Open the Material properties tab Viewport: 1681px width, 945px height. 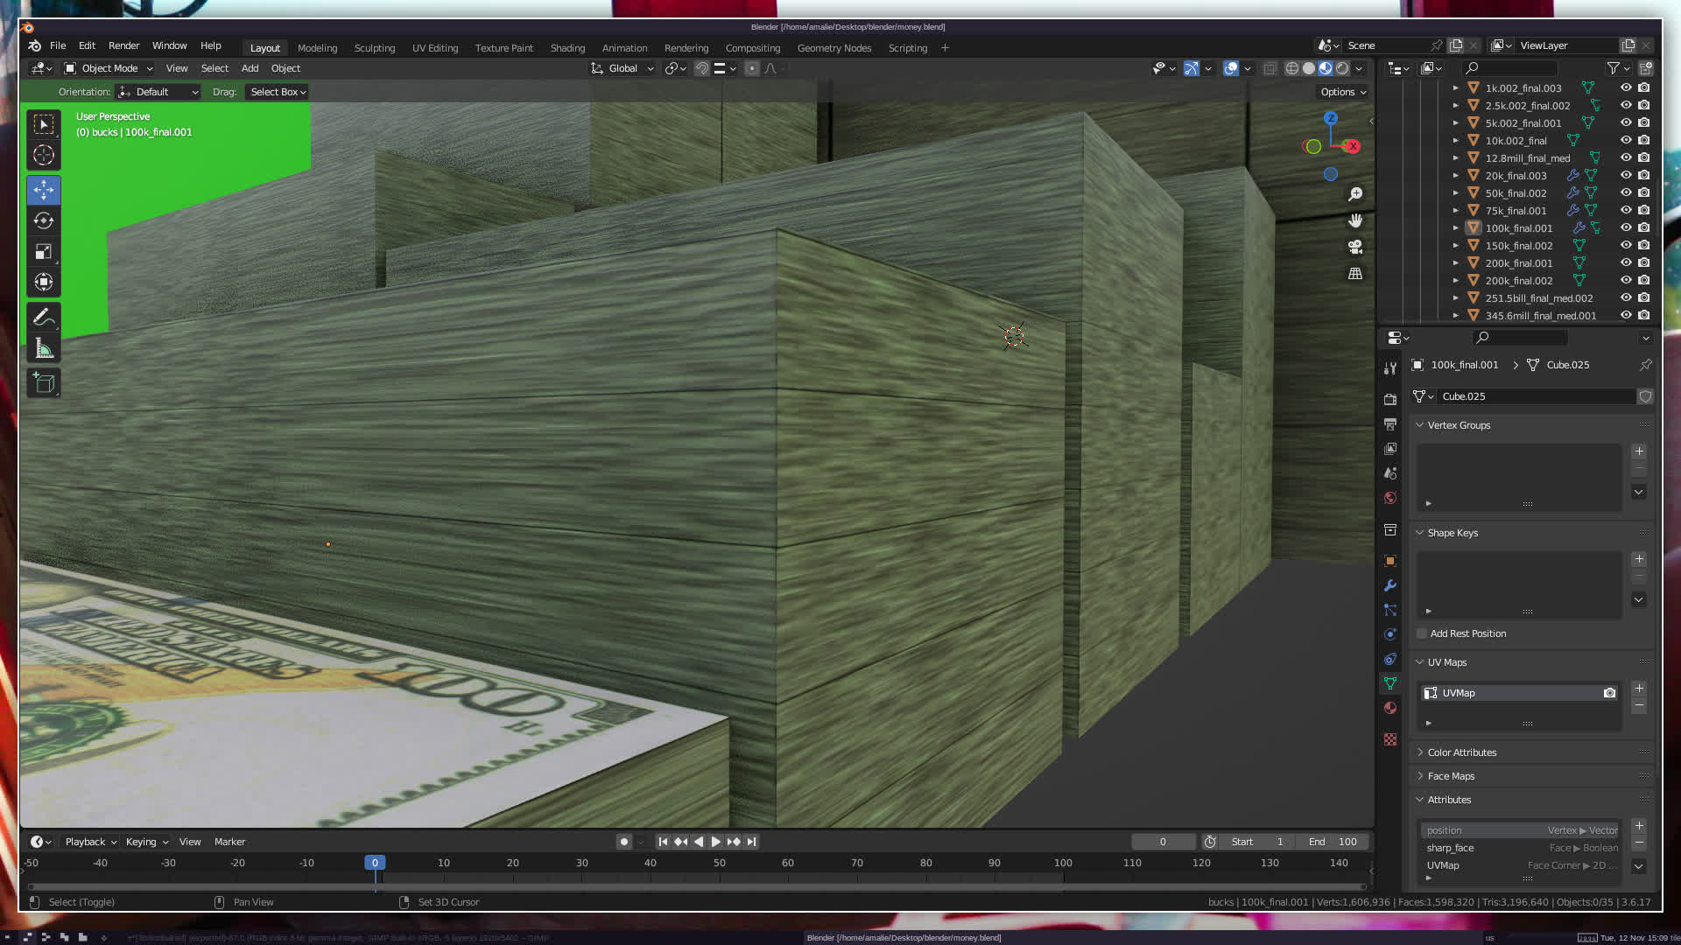(x=1390, y=708)
